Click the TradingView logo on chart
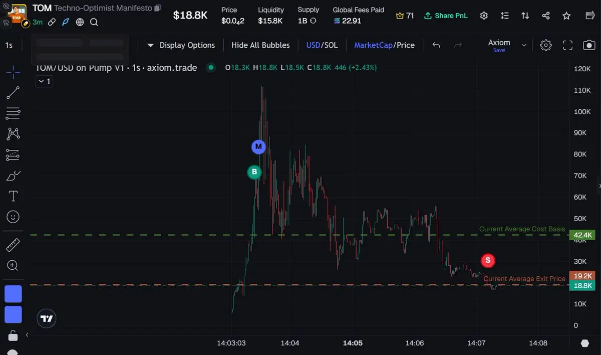 (x=47, y=318)
